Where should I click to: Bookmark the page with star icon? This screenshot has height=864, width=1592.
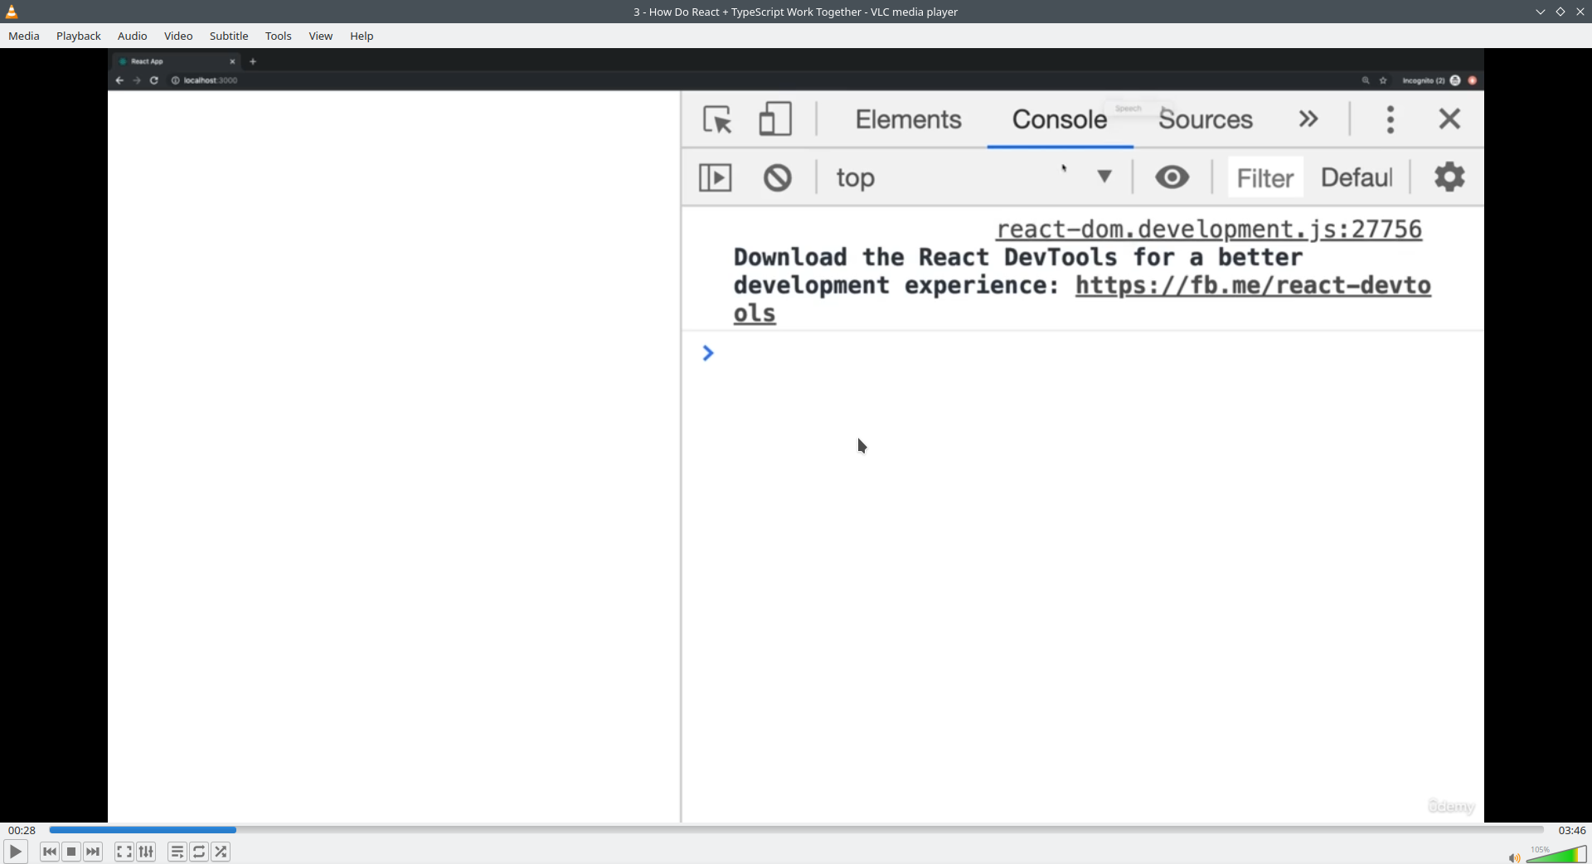pyautogui.click(x=1383, y=80)
